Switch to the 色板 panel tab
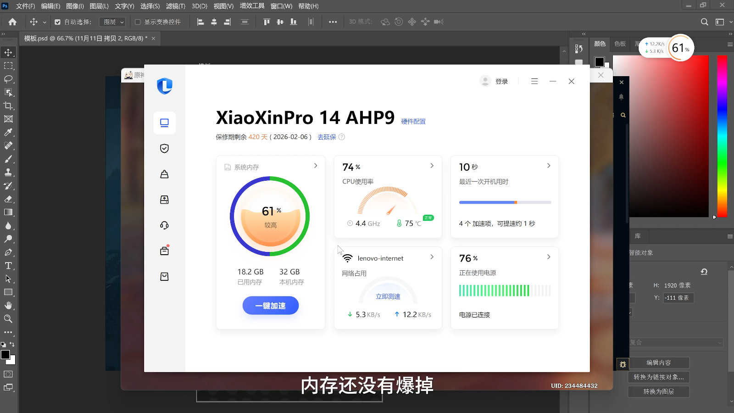This screenshot has height=413, width=734. coord(620,44)
